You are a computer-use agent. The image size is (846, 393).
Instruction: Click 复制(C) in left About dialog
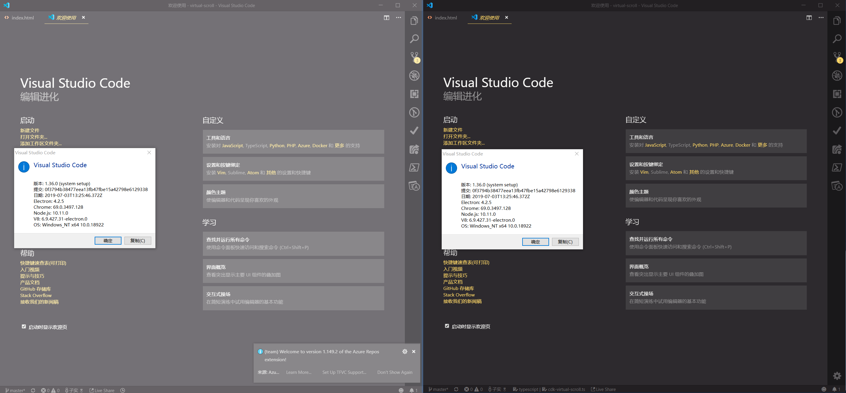(138, 241)
